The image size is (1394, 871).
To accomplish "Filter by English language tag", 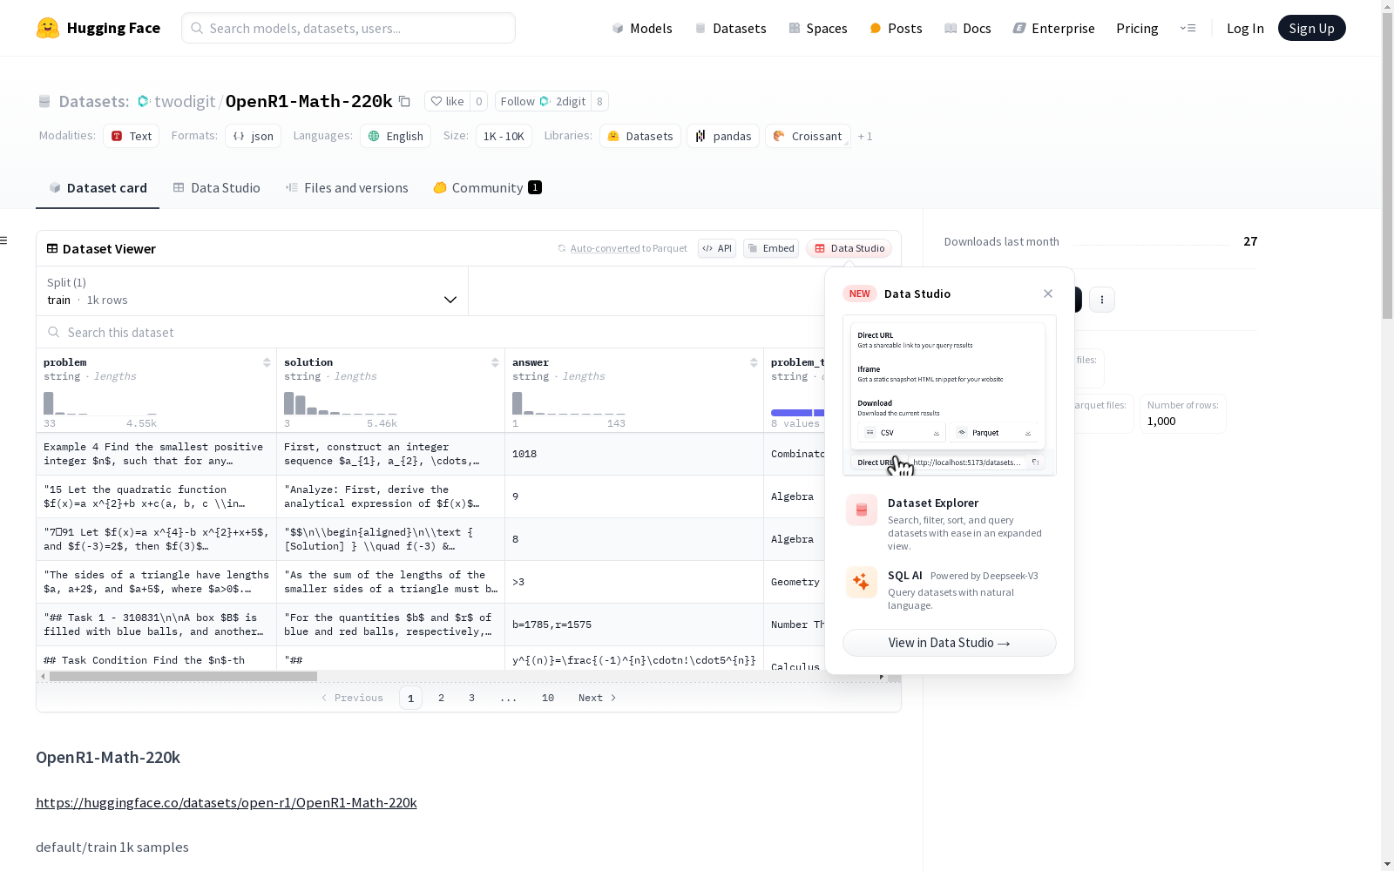I will (x=396, y=136).
